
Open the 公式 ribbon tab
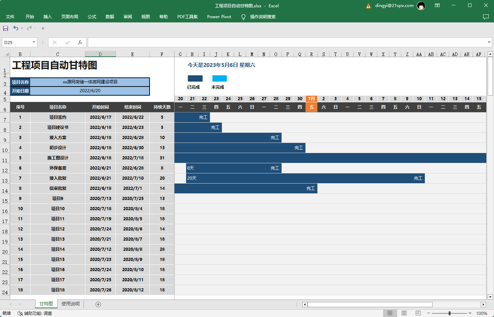tap(92, 17)
